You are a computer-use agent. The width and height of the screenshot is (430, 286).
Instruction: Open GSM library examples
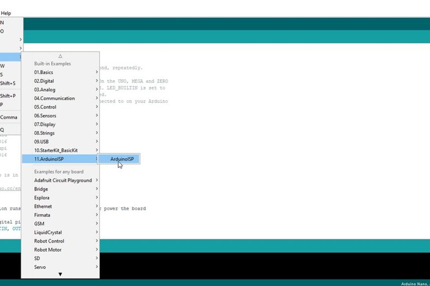click(60, 224)
